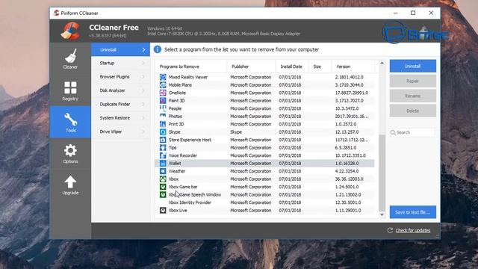This screenshot has height=269, width=478.
Task: Open the Duplicate Finder tab
Action: click(x=120, y=105)
